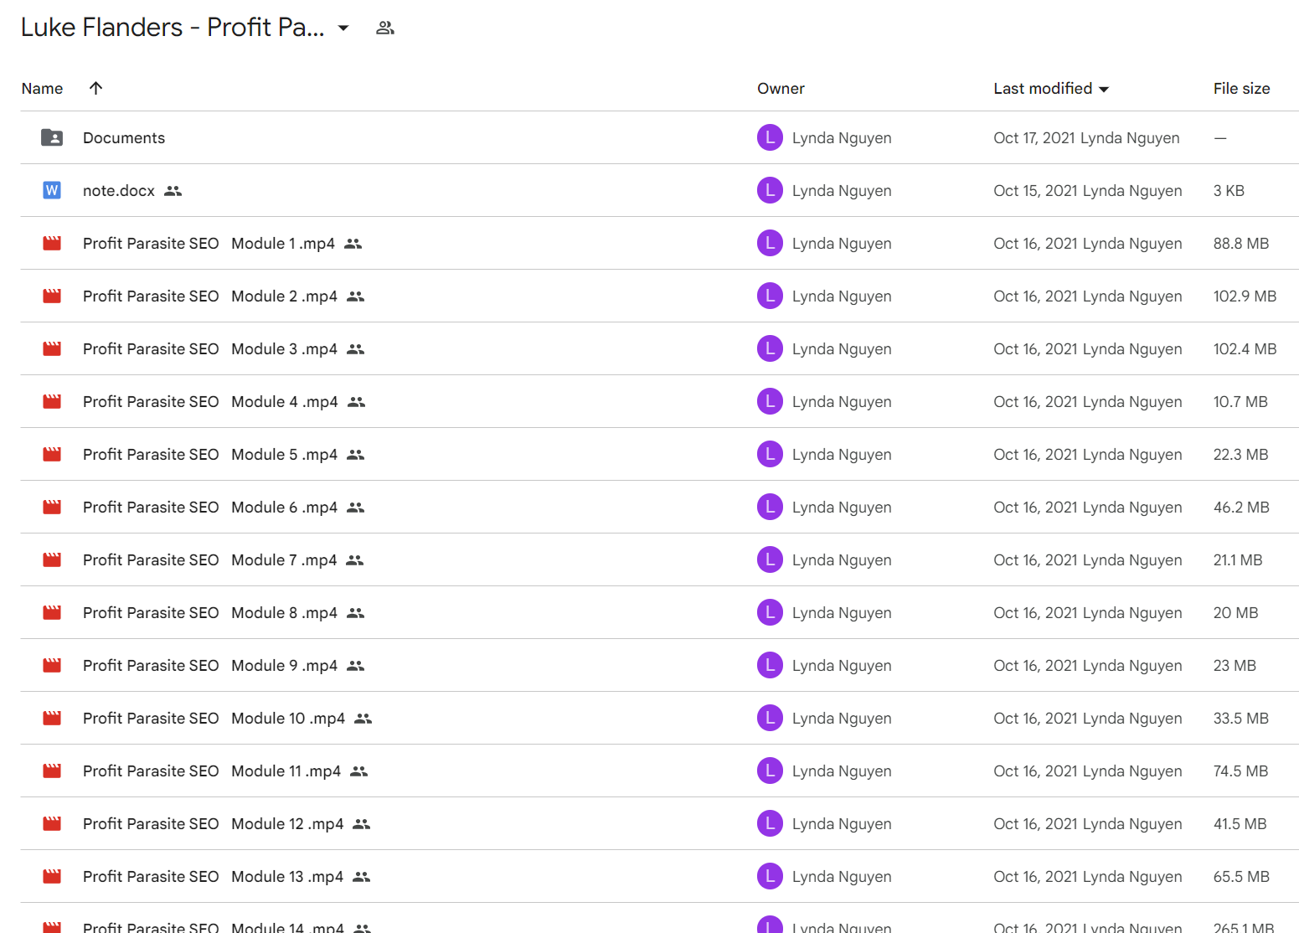The height and width of the screenshot is (933, 1299).
Task: Click the Luke Flanders folder title text
Action: [x=173, y=28]
